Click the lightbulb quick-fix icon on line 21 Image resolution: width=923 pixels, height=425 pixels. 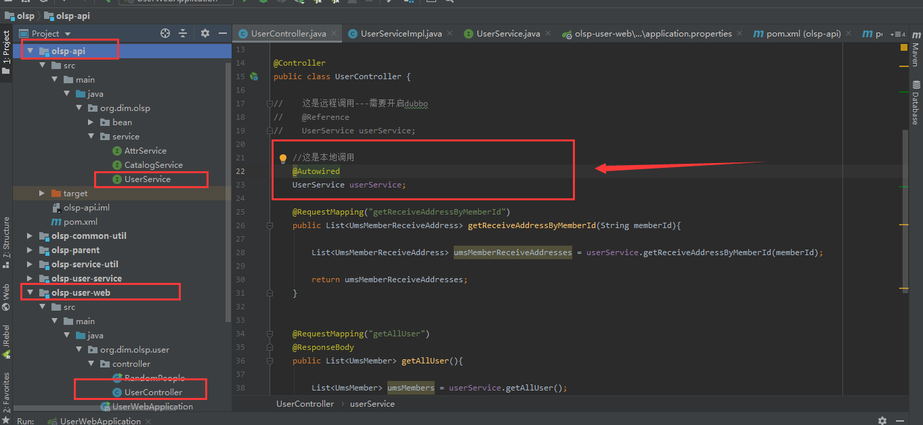[x=283, y=158]
